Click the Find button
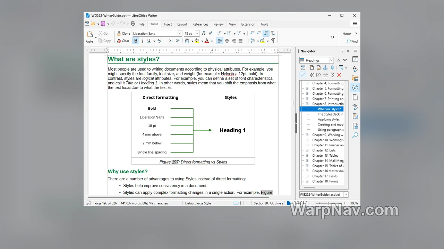The height and width of the screenshot is (249, 444). point(352,41)
